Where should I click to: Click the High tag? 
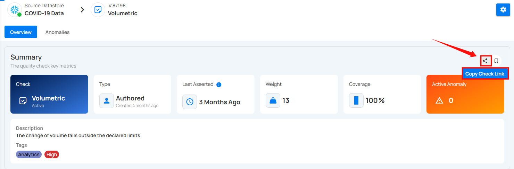click(52, 154)
